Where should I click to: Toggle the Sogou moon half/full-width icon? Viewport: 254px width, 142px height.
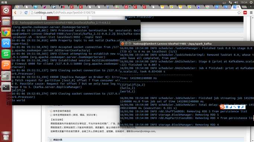pyautogui.click(x=231, y=107)
